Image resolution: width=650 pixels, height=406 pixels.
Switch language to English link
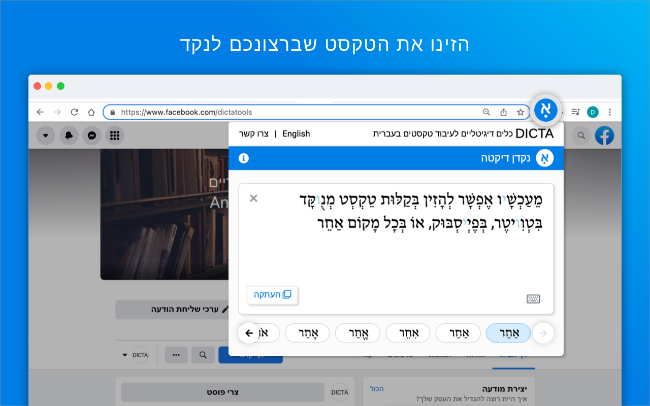tap(296, 133)
